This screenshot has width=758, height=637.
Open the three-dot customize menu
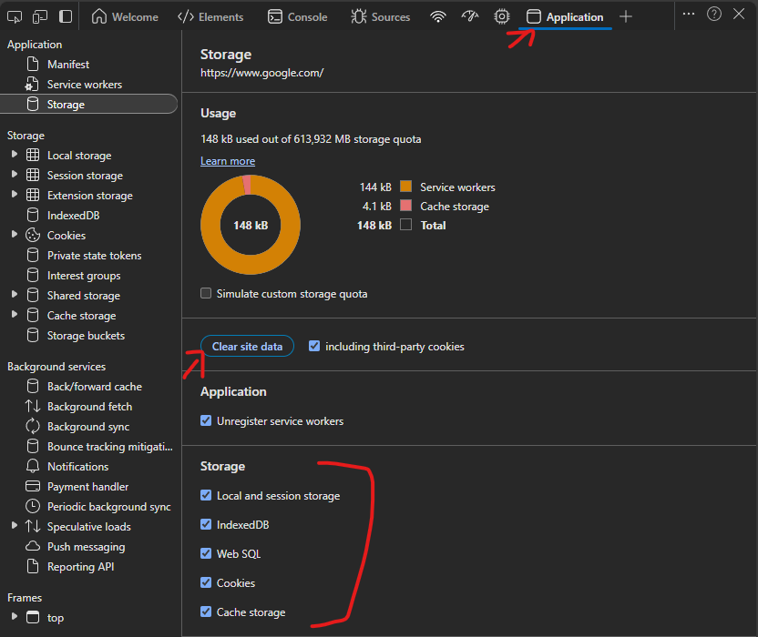click(689, 15)
